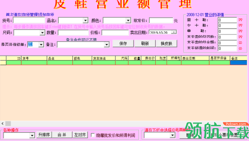The width and height of the screenshot is (249, 141).
Task: Click the 男士鞋 count field
Action: click(x=227, y=20)
